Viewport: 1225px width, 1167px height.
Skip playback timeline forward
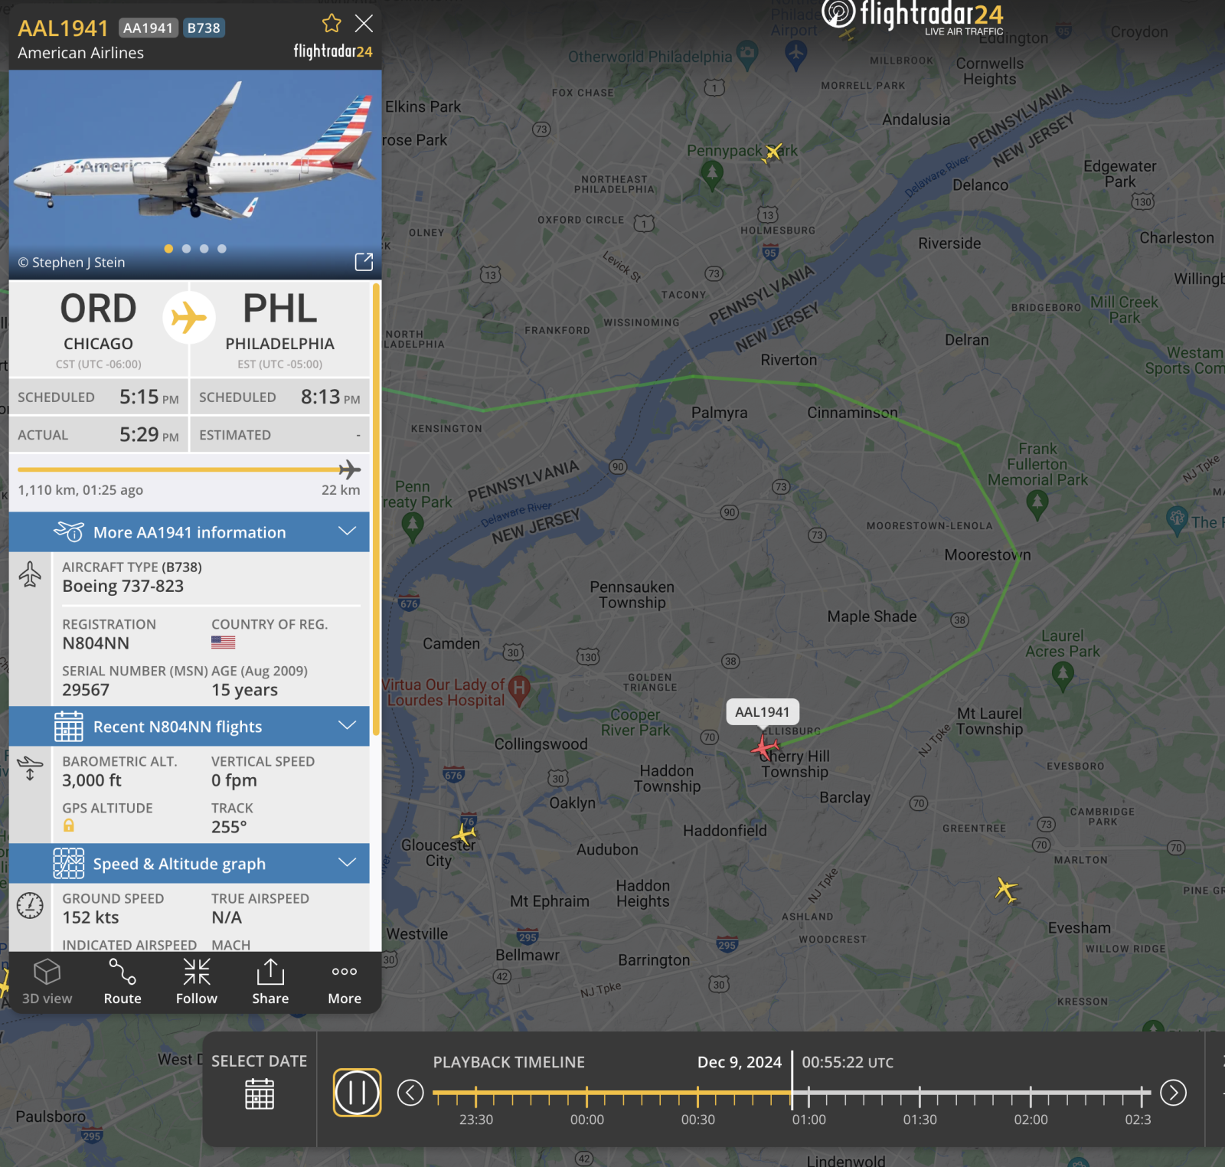click(x=1173, y=1093)
